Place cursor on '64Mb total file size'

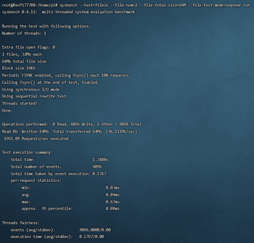click(x=24, y=61)
